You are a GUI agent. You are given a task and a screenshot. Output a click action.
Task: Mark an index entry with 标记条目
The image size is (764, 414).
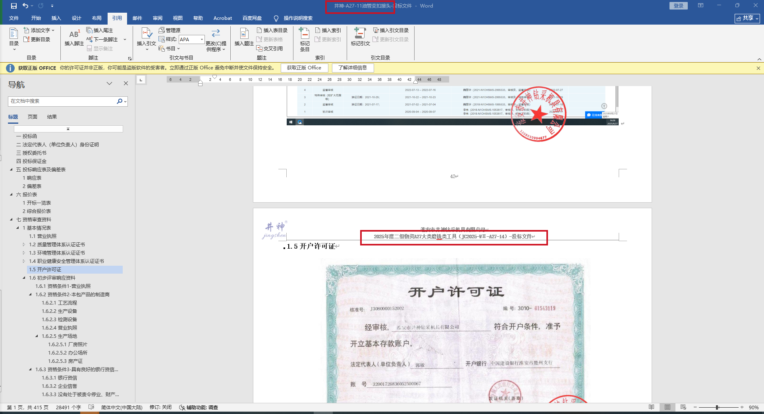coord(305,39)
